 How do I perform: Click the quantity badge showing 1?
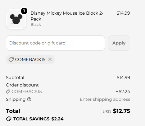[24, 11]
